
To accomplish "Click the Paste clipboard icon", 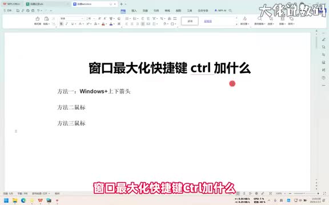I will 46,19.
